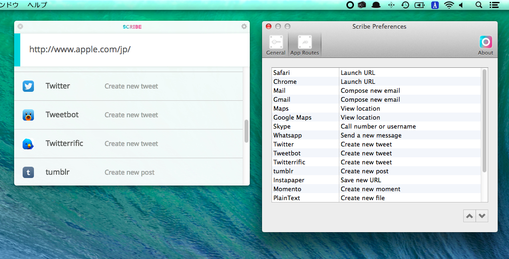Open the volume menu bar icon
This screenshot has height=259, width=509.
(x=460, y=5)
